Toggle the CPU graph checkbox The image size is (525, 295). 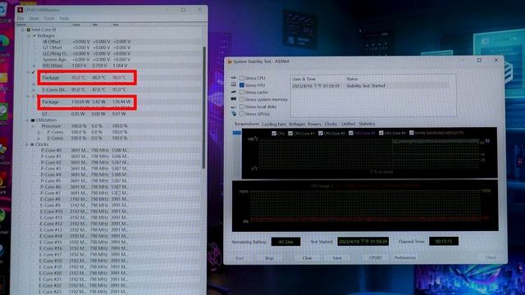274,133
